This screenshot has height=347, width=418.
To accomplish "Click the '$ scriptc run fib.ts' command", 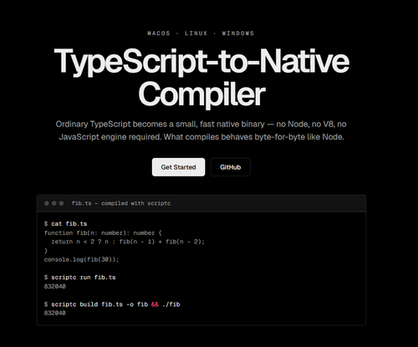I will pos(79,277).
